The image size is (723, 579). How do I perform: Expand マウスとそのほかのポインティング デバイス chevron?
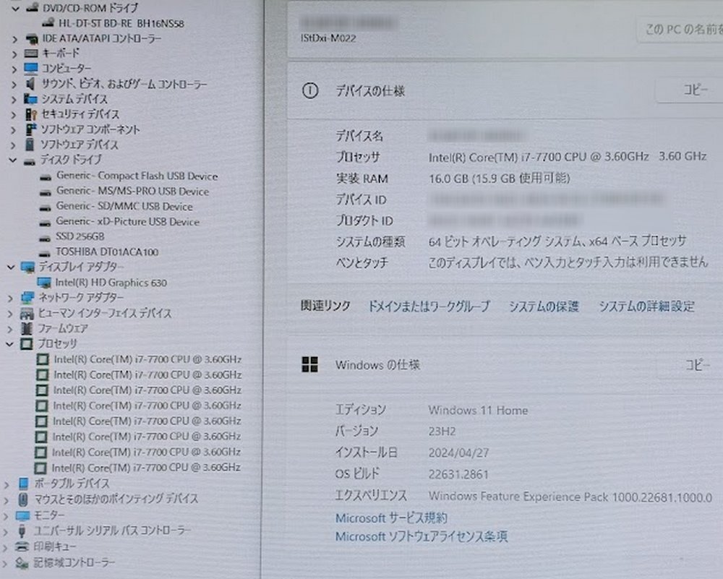[x=7, y=500]
